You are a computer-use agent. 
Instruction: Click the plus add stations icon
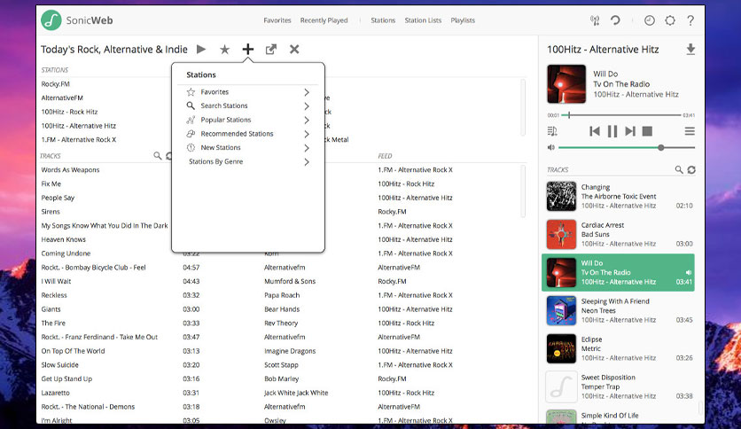pos(247,49)
